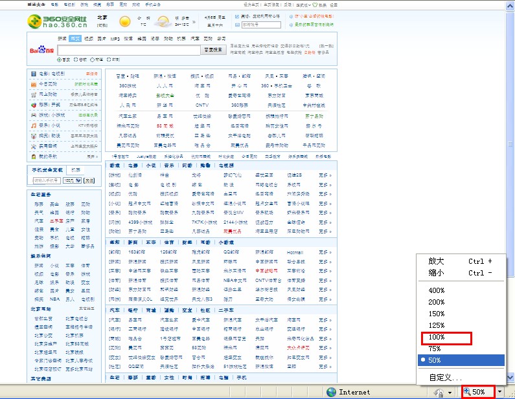Click the cloudy weather icon for tomorrow
Screen dimensions: 515x399
(164, 22)
